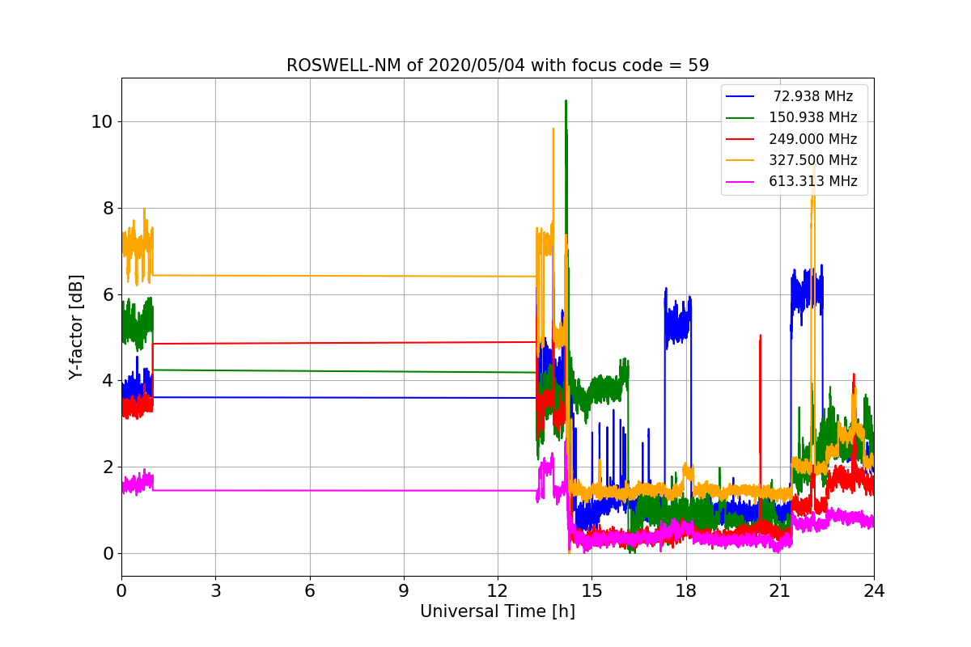
Task: Click the flat magenta line segment at 1.5 dB
Action: 345,490
